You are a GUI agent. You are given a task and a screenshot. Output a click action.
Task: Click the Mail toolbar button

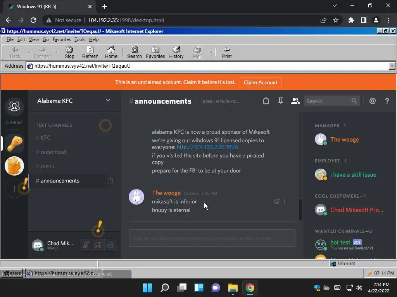click(197, 53)
